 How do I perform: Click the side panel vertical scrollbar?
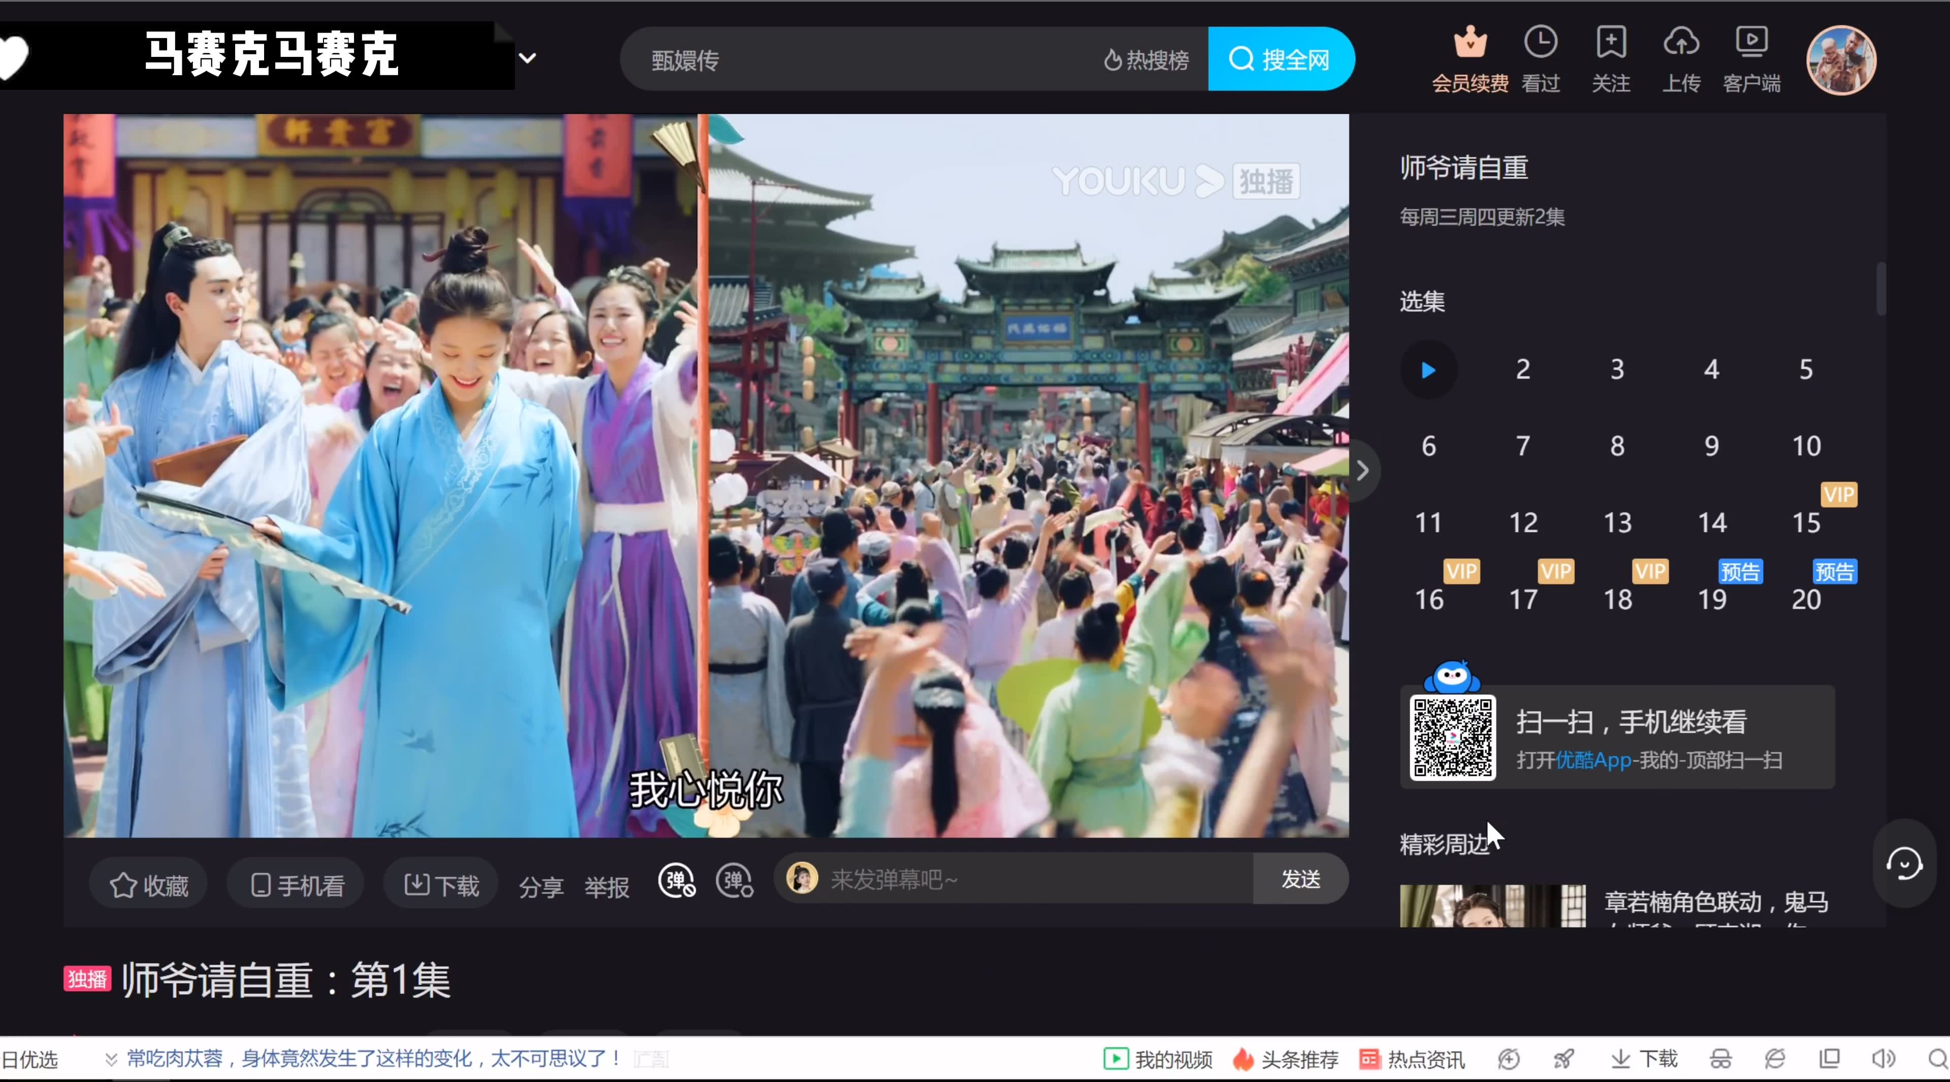(1880, 289)
